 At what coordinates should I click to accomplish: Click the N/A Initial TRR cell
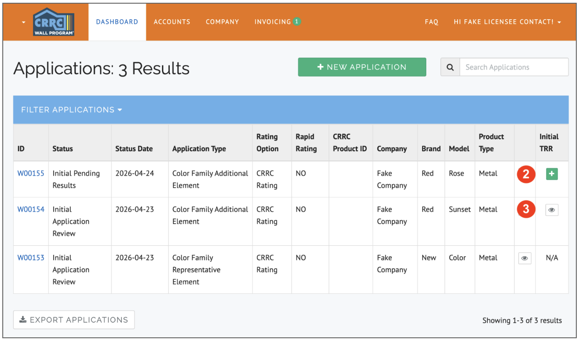point(552,269)
